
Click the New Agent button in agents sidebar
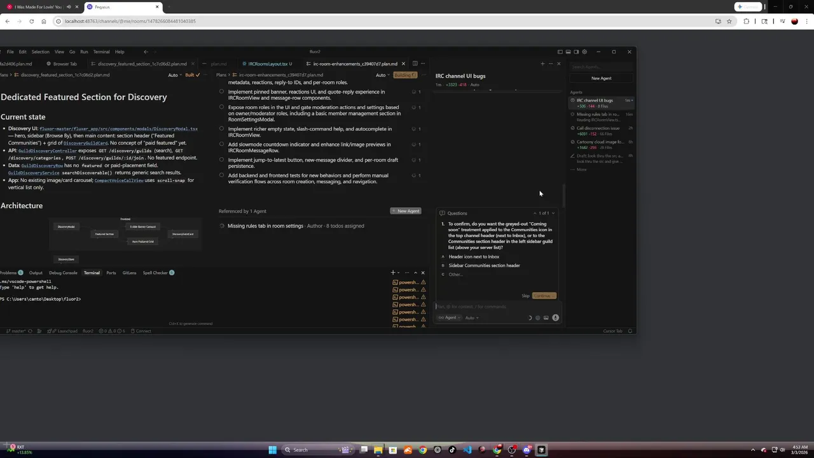[x=601, y=78]
